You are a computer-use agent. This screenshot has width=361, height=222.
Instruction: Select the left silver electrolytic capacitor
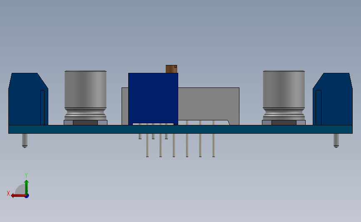[x=85, y=95]
